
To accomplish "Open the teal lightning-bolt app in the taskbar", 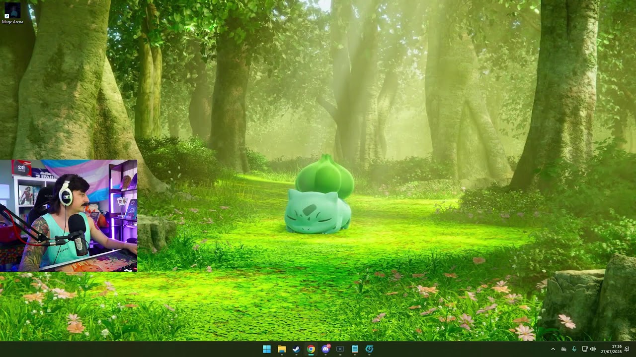I will (x=369, y=349).
